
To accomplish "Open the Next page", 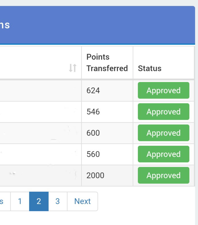I will click(82, 201).
